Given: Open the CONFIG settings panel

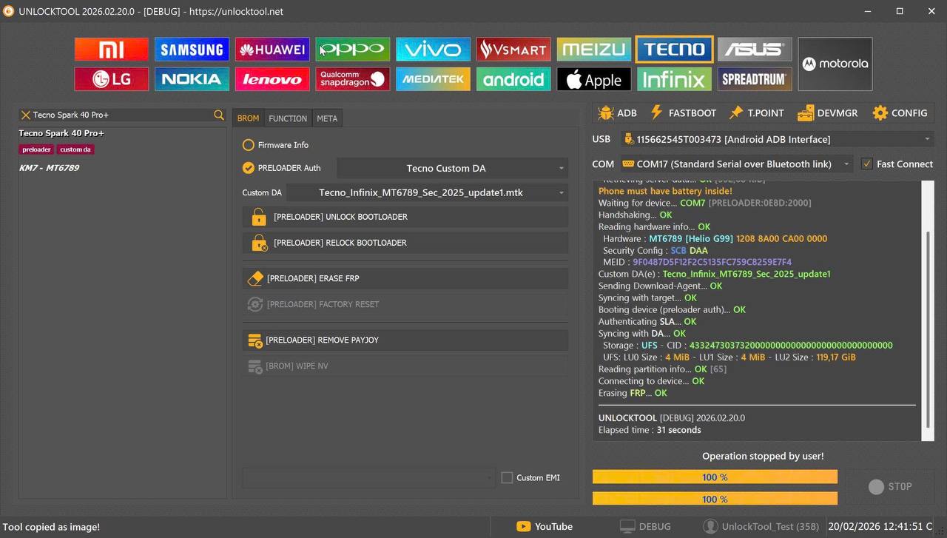Looking at the screenshot, I should [900, 112].
